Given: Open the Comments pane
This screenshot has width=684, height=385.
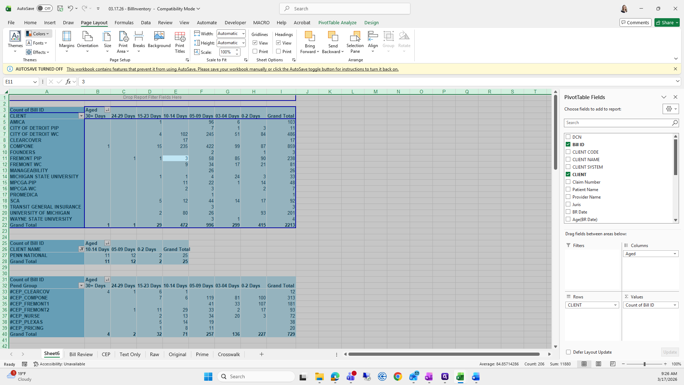Looking at the screenshot, I should pos(635,22).
